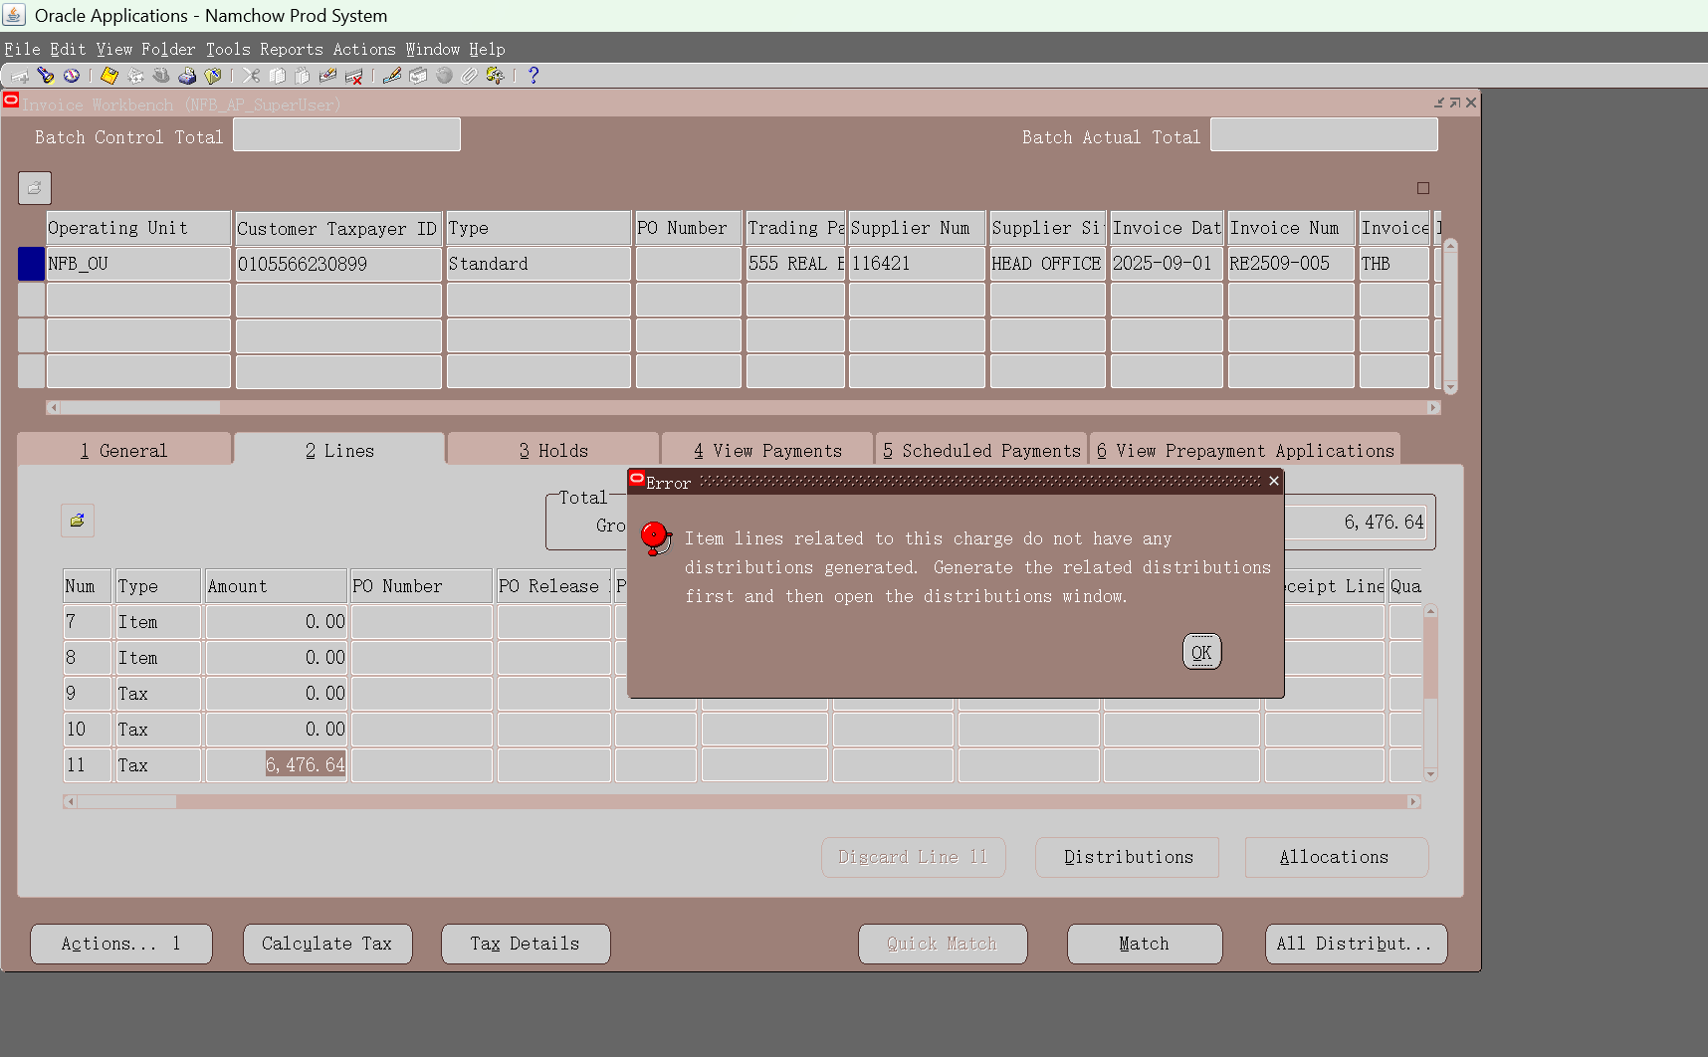
Task: Click the New record toolbar icon
Action: (20, 76)
